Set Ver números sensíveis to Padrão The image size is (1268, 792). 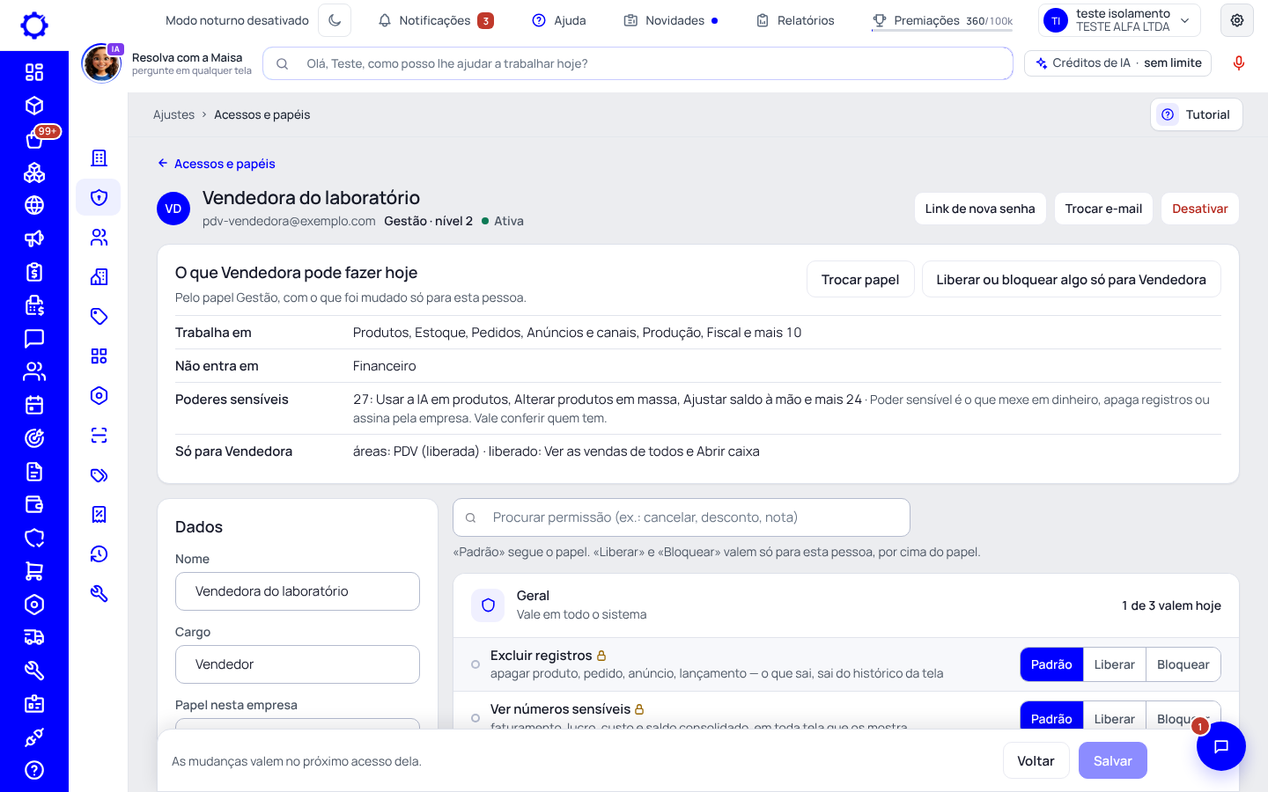coord(1051,715)
